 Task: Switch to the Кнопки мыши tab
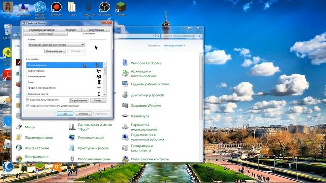46,34
